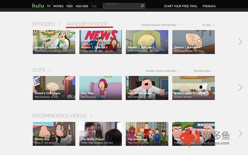The image size is (248, 155).
Task: Click chevron next to Recommended Videos heading
Action: coord(91,115)
